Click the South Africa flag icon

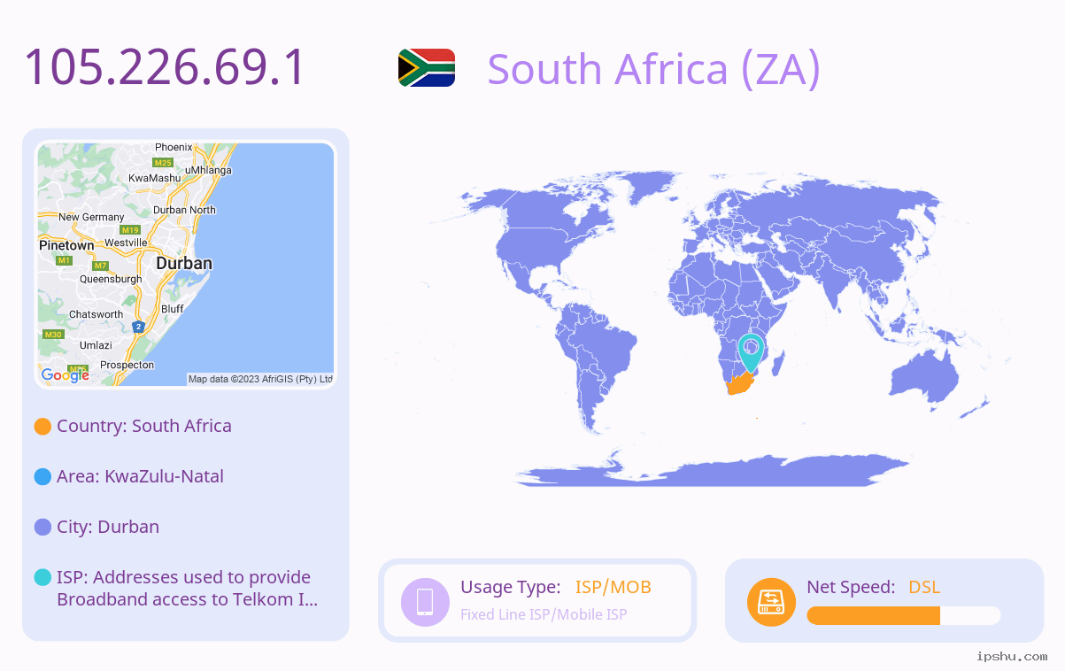pyautogui.click(x=427, y=67)
